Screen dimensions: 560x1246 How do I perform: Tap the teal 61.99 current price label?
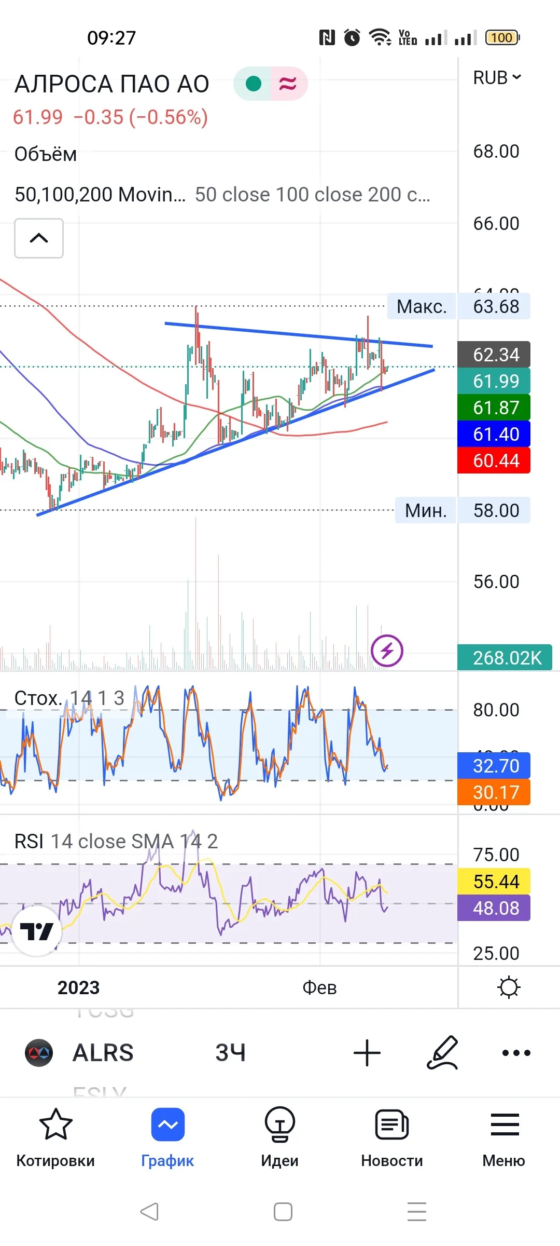(494, 381)
